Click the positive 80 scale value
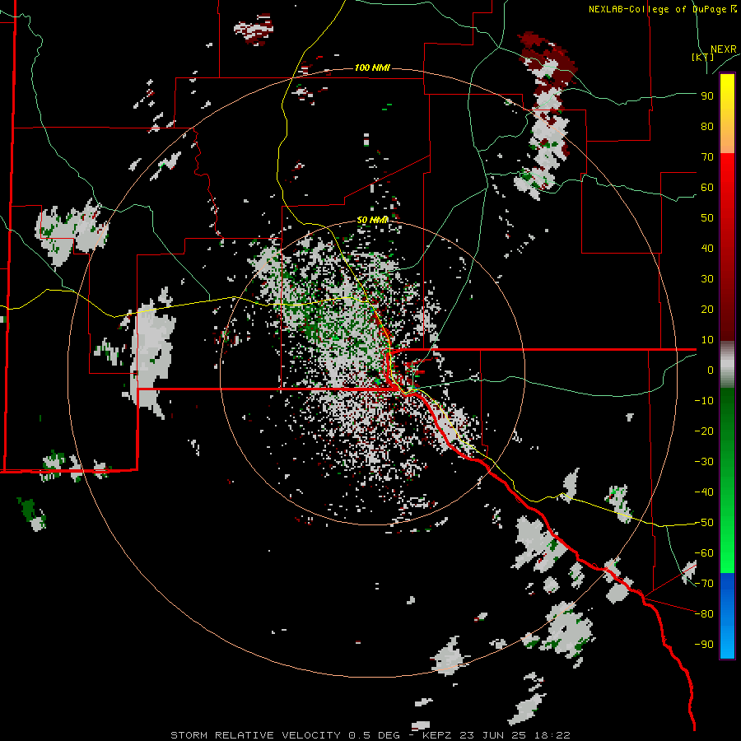Image resolution: width=741 pixels, height=741 pixels. (707, 127)
